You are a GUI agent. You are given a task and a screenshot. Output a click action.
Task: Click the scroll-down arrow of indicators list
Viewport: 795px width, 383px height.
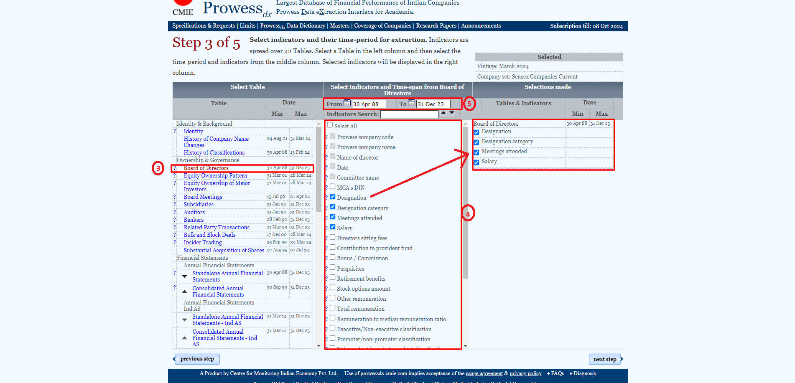pyautogui.click(x=465, y=346)
